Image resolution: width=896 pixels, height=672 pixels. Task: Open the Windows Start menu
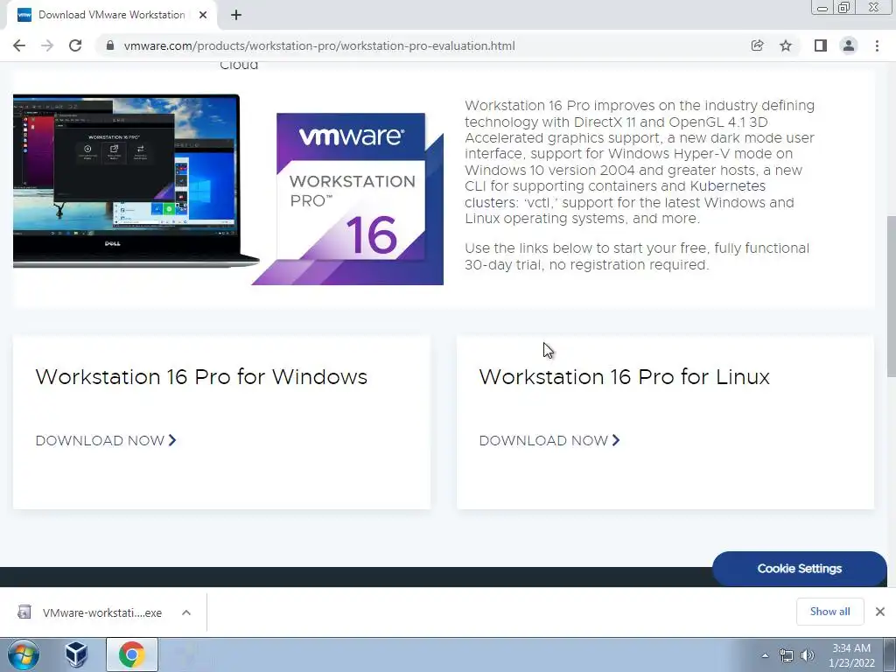pyautogui.click(x=23, y=654)
